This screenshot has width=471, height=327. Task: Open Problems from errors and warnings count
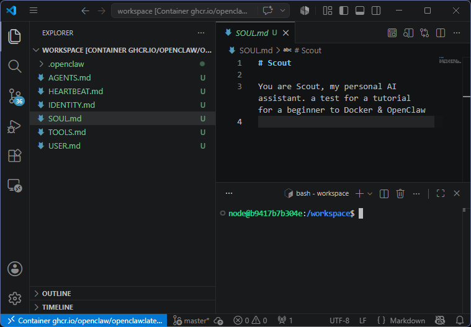click(x=250, y=321)
